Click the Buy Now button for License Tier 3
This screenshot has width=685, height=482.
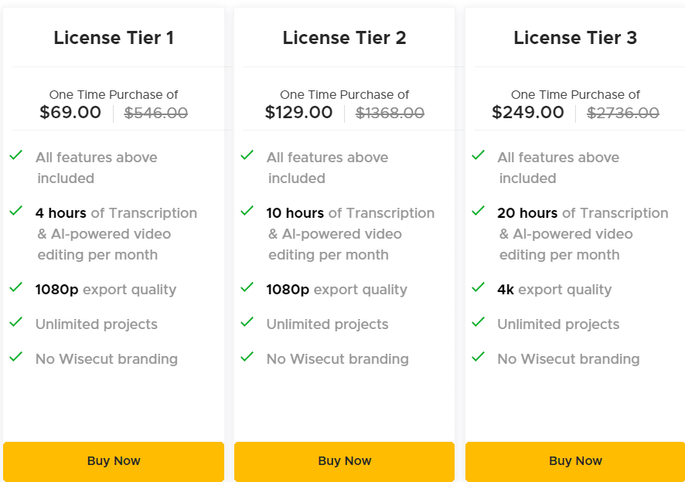(x=575, y=461)
